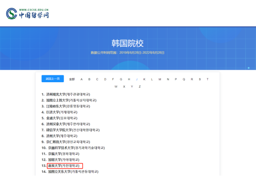Screen dimensions: 256x176
Task: Open 加耶大学 (가야대학교) entry
Action: (x=64, y=160)
